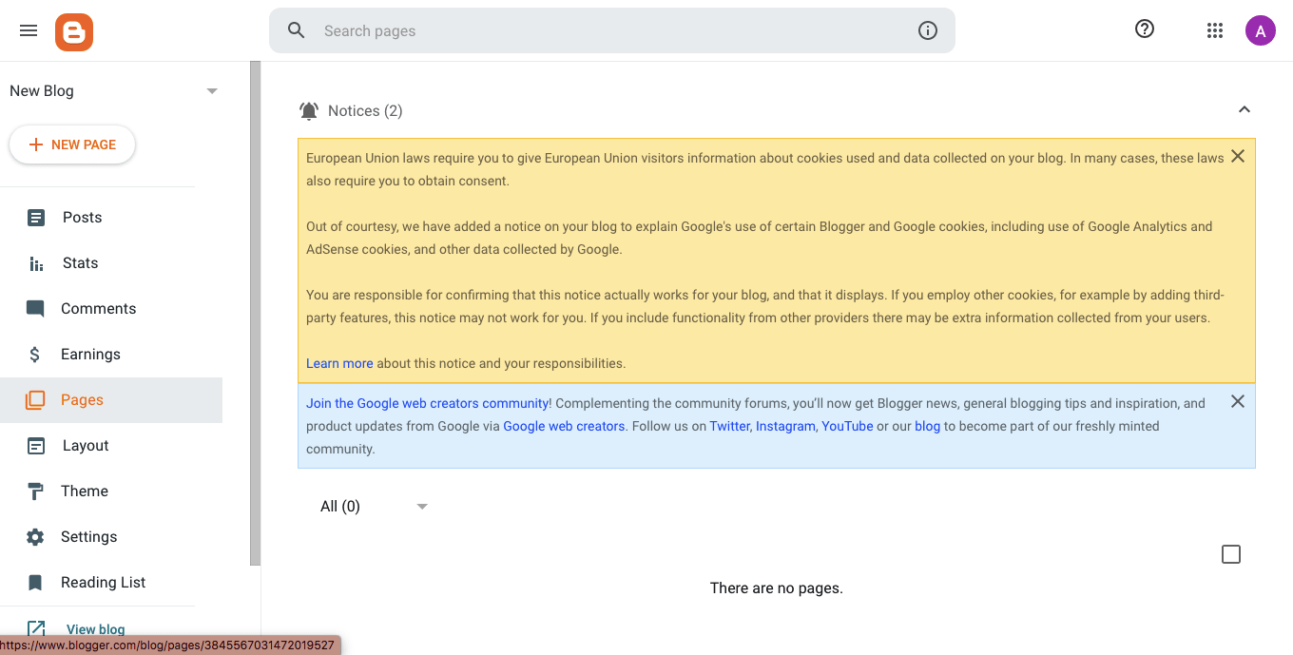Click the Pages sidebar icon

(x=35, y=400)
